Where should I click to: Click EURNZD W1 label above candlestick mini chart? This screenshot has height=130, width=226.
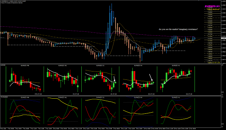[63, 65]
